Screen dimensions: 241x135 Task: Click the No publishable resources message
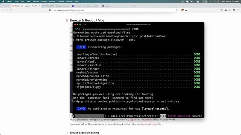(x=128, y=109)
